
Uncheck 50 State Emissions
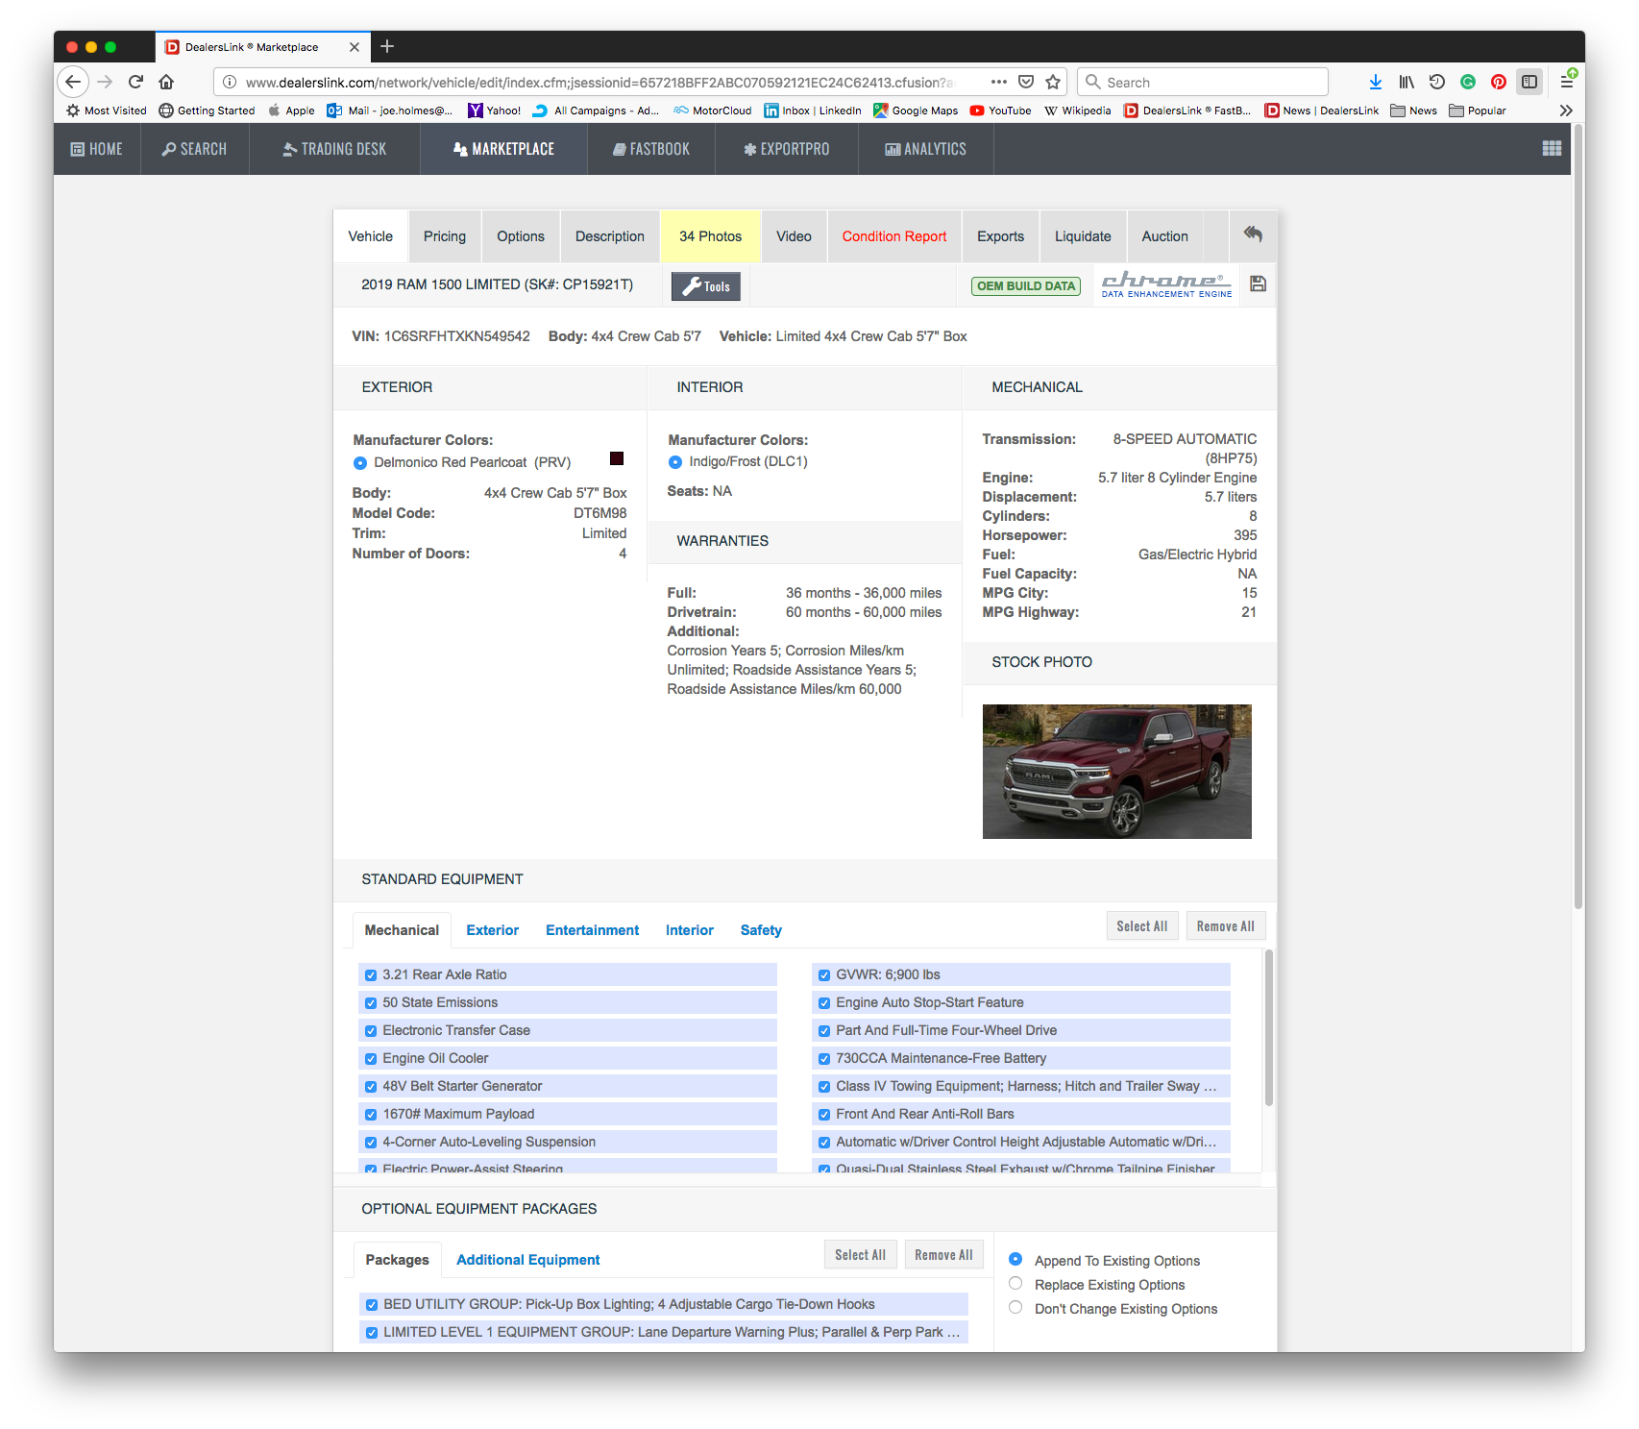(x=371, y=1002)
